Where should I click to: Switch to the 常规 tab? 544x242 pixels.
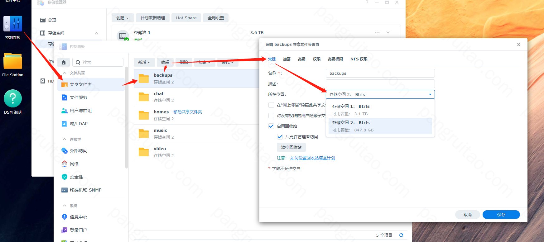pyautogui.click(x=272, y=59)
